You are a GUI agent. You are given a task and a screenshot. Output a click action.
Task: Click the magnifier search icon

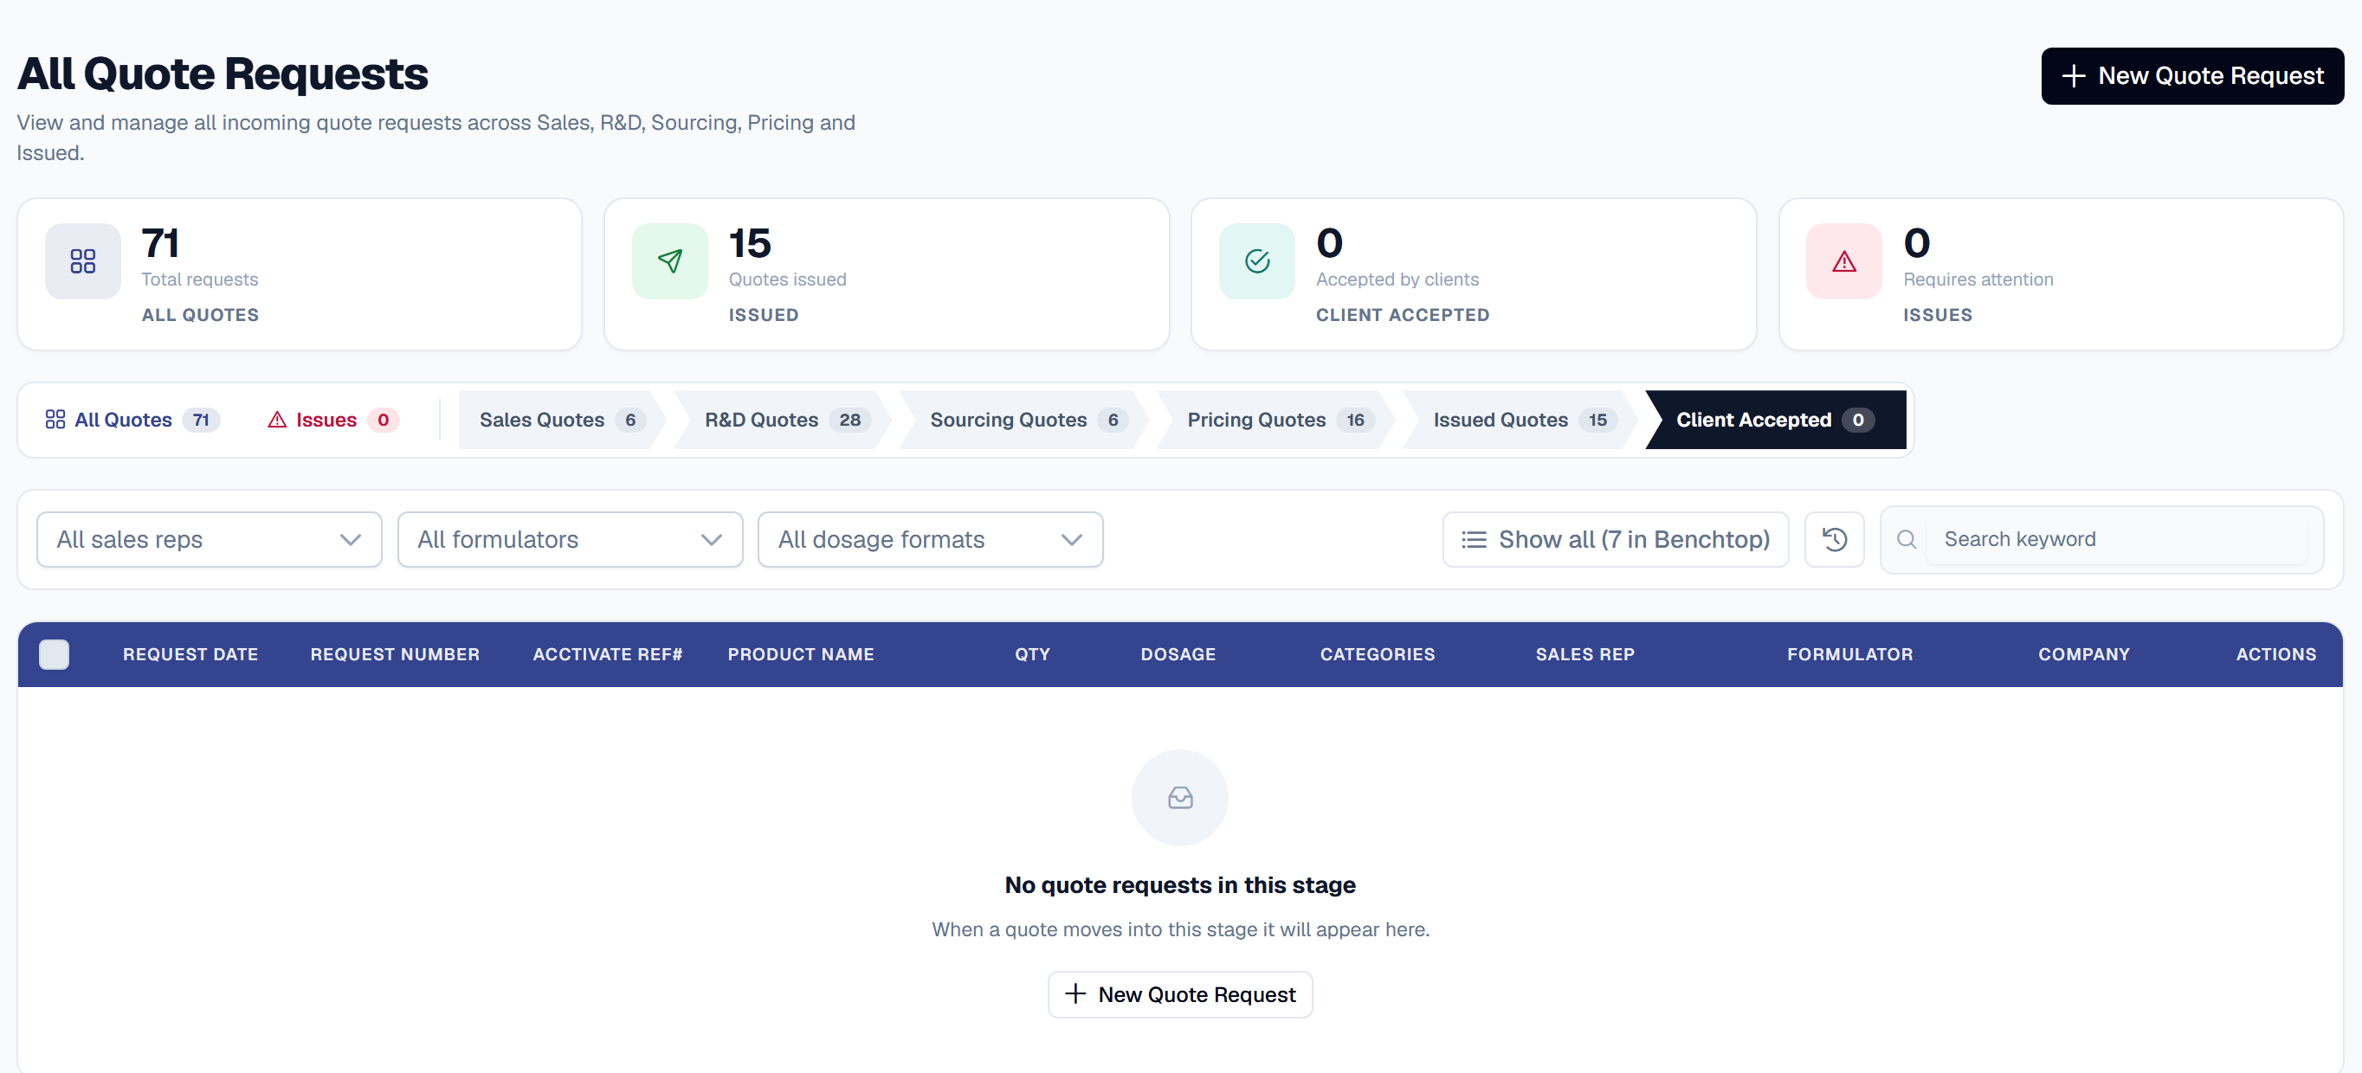click(1907, 540)
